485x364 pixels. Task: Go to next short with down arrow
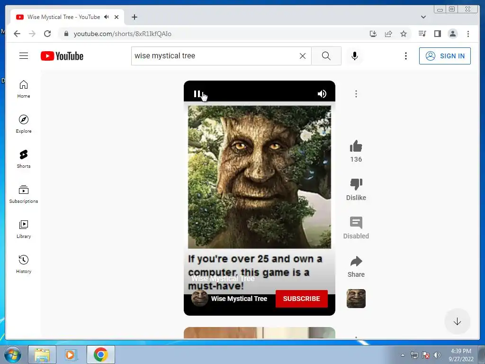457,322
